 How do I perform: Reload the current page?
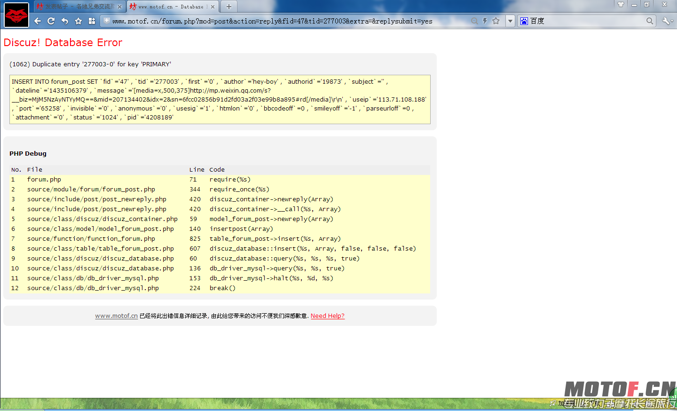coord(51,21)
